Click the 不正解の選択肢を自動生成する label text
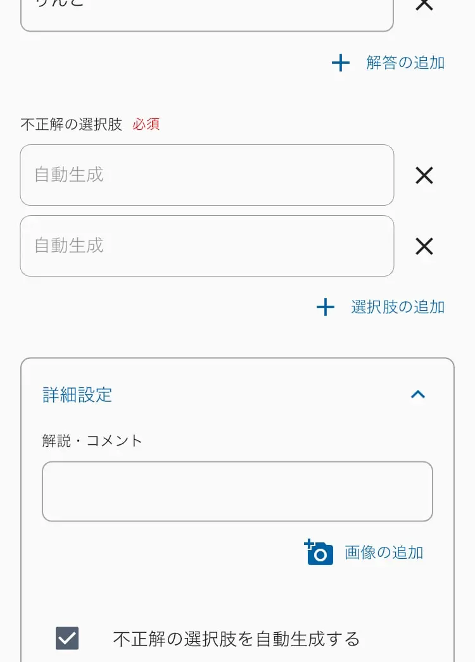Viewport: 475px width, 662px height. 236,639
